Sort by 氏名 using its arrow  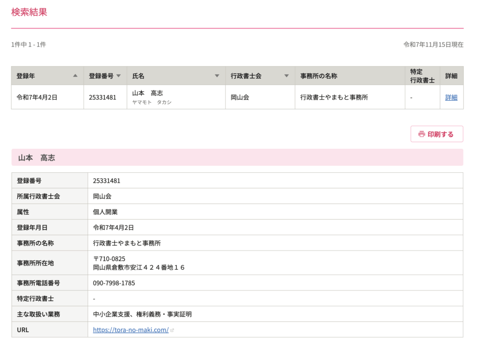217,76
